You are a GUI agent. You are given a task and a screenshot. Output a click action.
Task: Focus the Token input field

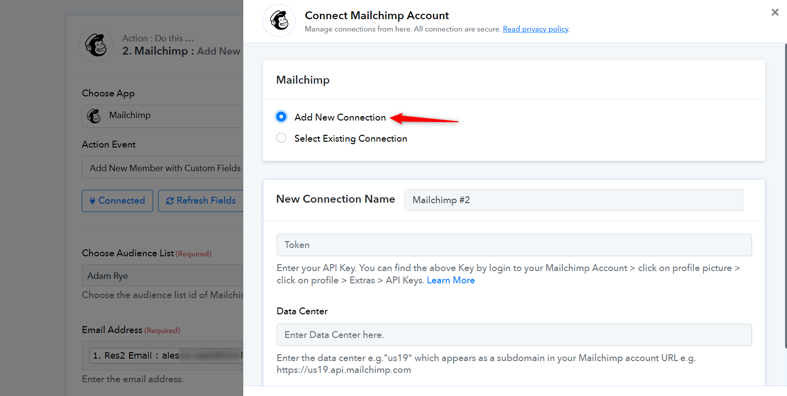click(x=514, y=245)
